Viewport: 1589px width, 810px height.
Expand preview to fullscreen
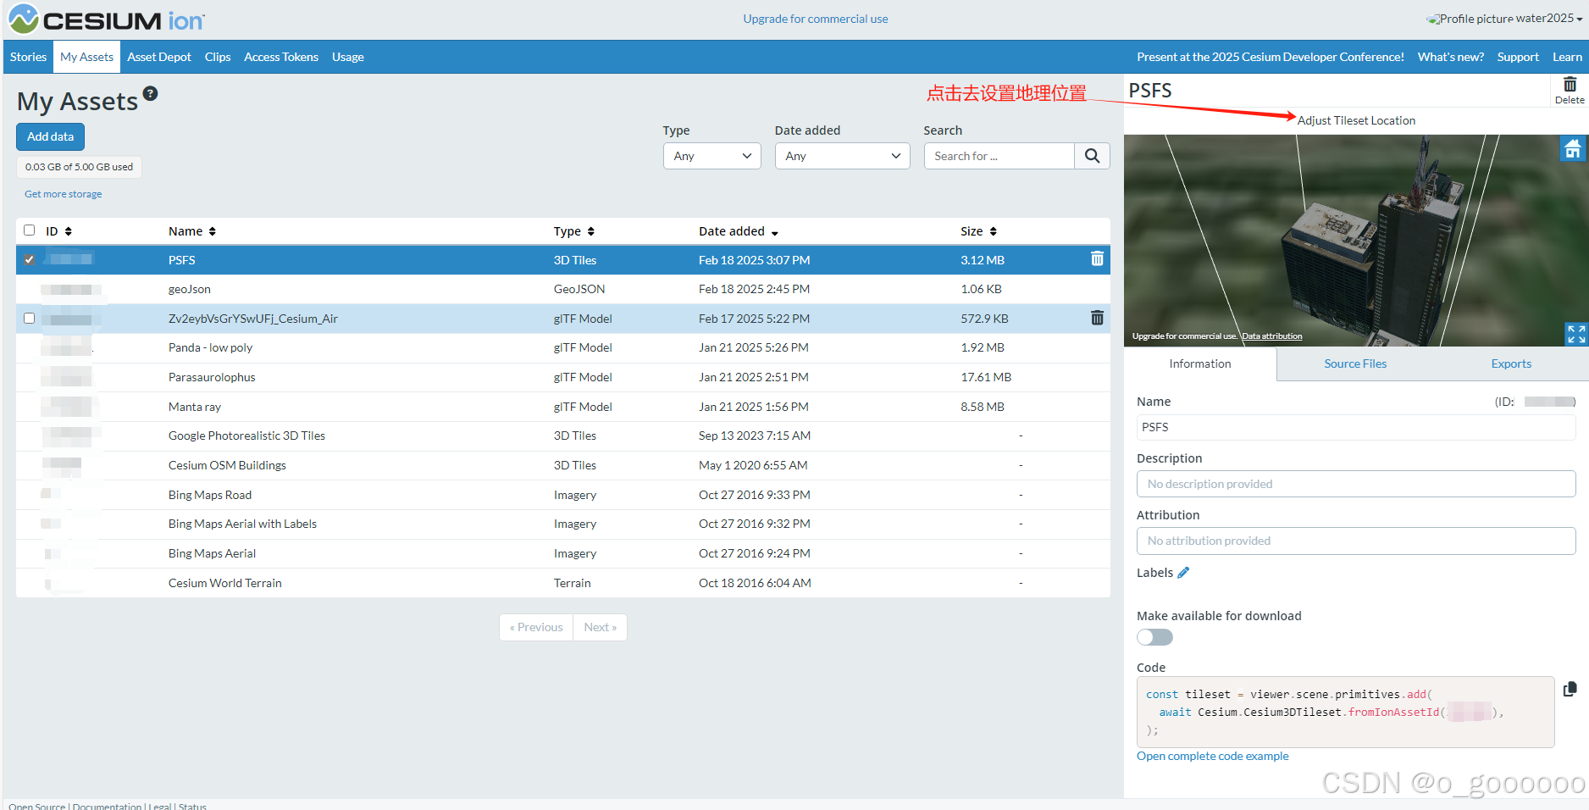pyautogui.click(x=1575, y=334)
